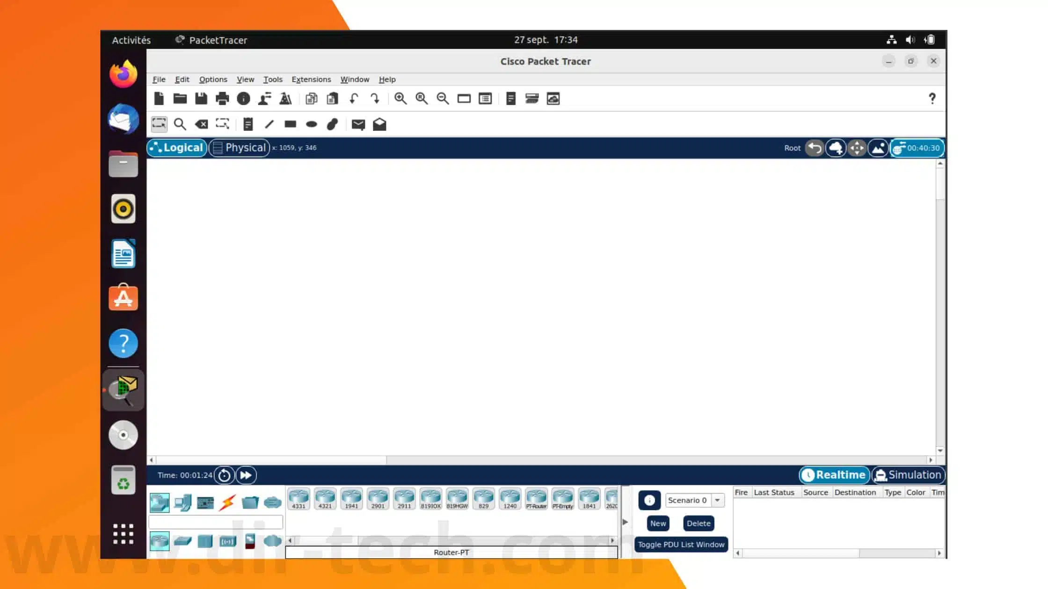Save the project with floppy icon
1048x589 pixels.
pos(201,99)
